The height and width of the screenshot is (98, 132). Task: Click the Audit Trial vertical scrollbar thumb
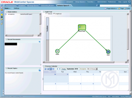pyautogui.click(x=128, y=39)
